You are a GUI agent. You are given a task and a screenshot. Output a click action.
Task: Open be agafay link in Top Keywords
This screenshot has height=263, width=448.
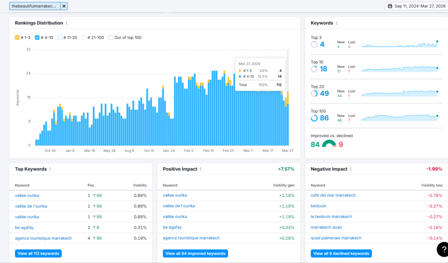pyautogui.click(x=24, y=227)
